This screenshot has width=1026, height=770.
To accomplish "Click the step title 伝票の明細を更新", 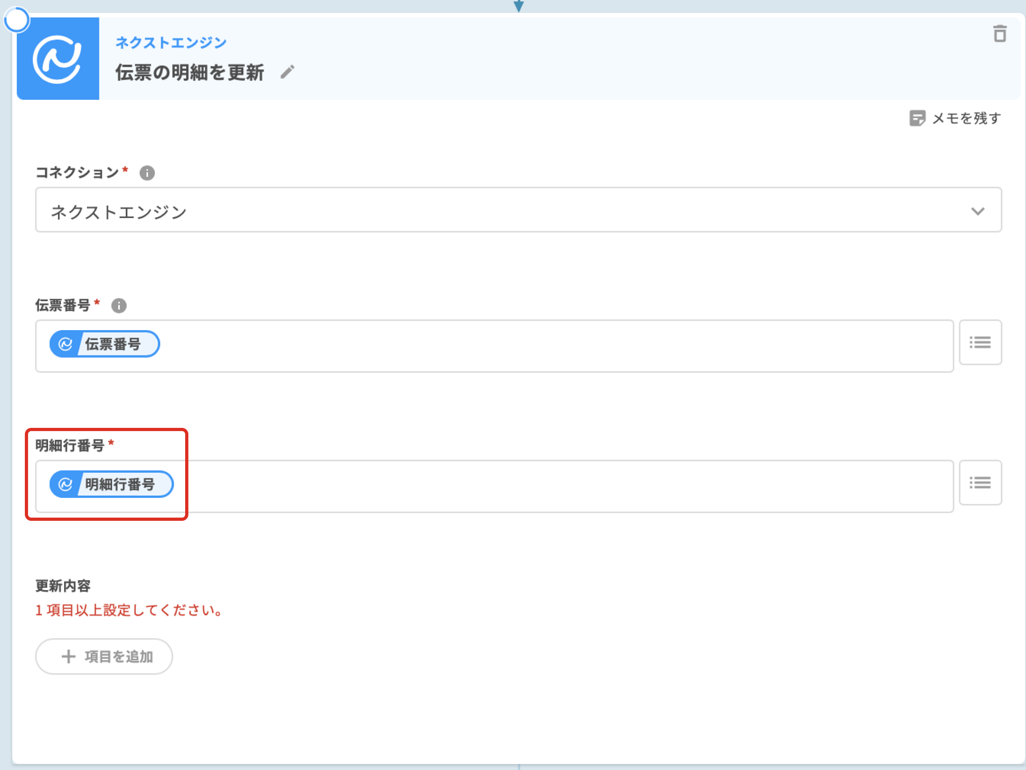I will click(189, 73).
